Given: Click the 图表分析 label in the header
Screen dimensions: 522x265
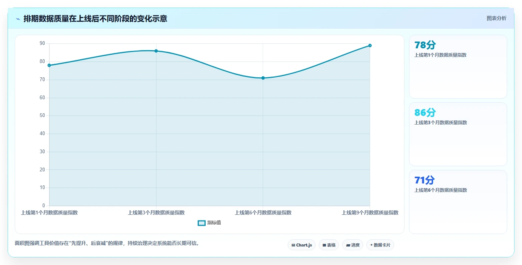Looking at the screenshot, I should [x=496, y=18].
